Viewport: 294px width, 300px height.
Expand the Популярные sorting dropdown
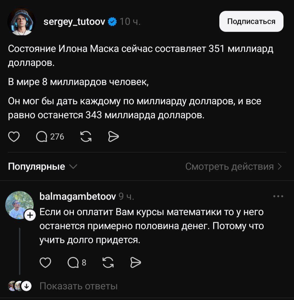pos(43,167)
